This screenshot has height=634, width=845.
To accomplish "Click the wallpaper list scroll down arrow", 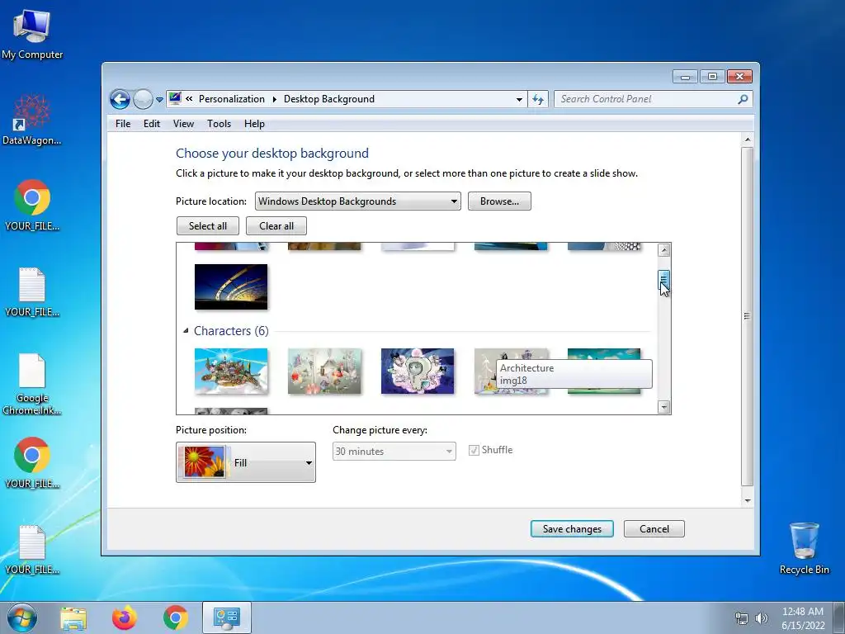I will 664,407.
